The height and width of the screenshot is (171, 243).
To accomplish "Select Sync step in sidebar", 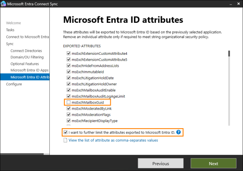I will click(10, 44).
